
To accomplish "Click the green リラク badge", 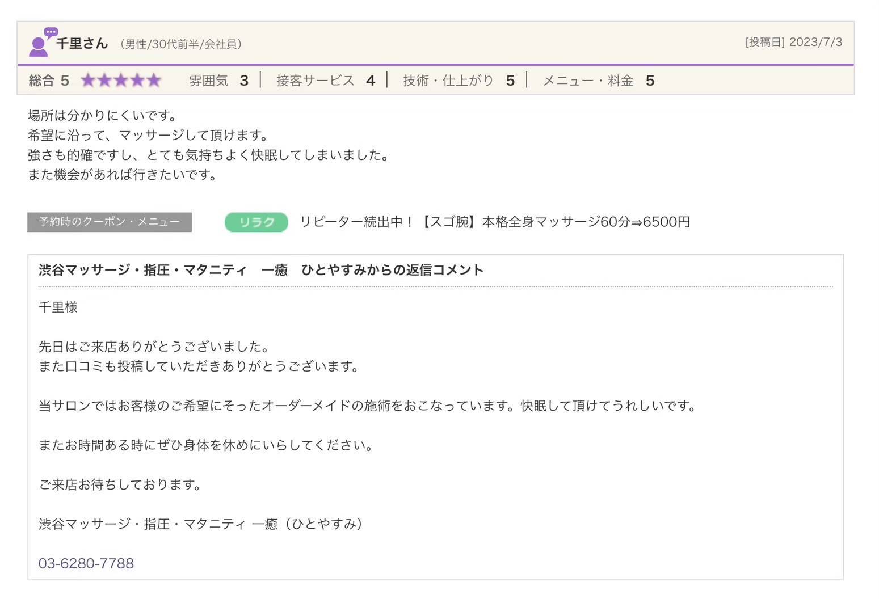I will (x=256, y=222).
